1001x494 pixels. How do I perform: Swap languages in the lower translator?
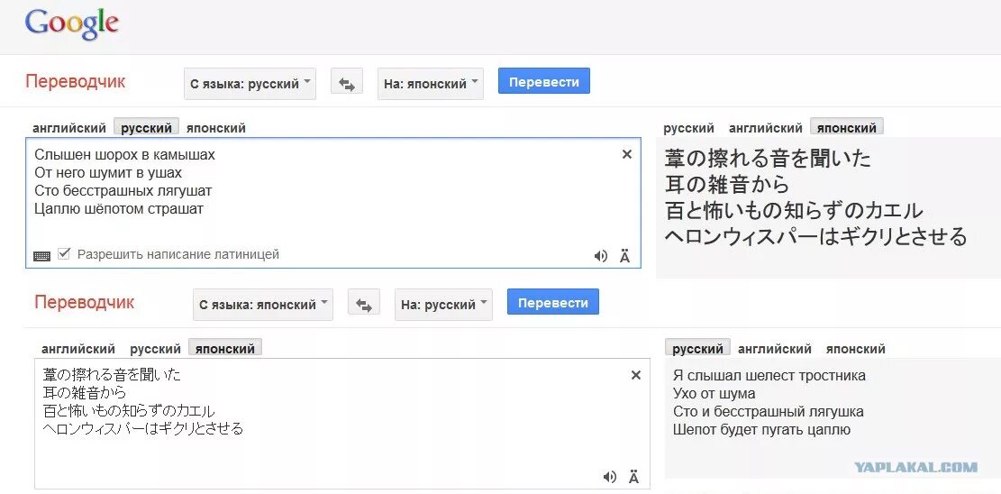(364, 305)
